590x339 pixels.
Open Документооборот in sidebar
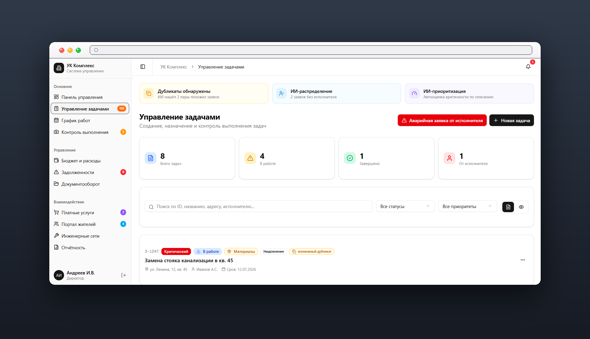pos(90,184)
